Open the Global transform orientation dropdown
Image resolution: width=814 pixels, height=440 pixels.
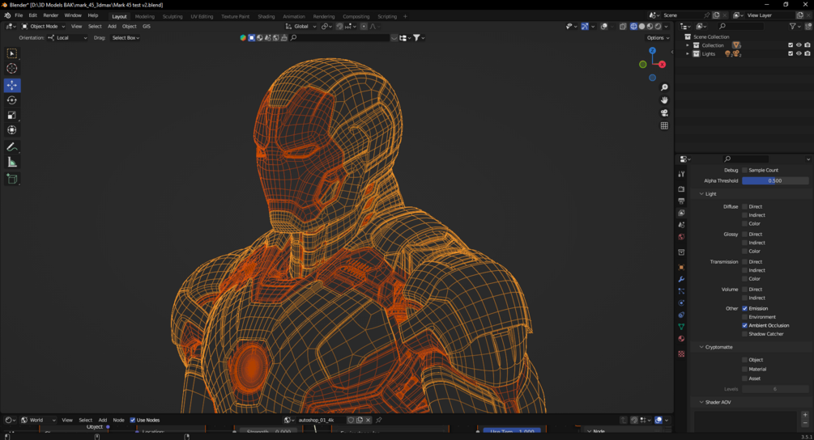301,27
